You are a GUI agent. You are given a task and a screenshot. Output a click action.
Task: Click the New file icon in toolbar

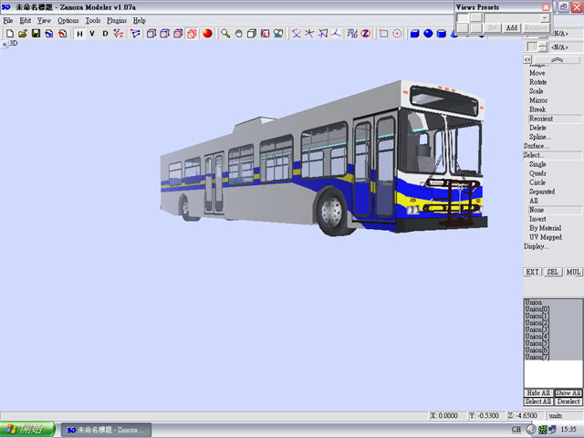click(9, 34)
